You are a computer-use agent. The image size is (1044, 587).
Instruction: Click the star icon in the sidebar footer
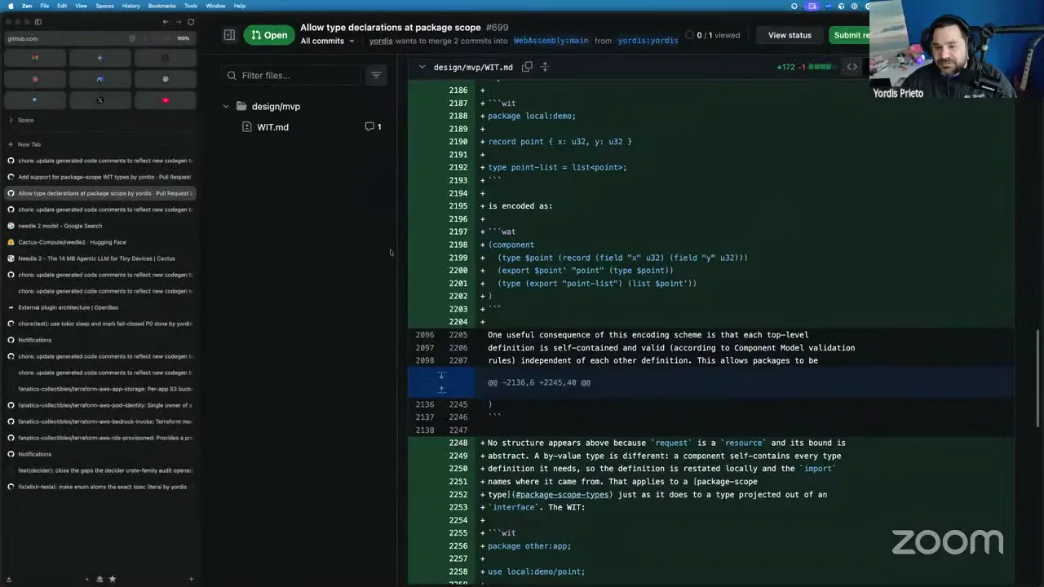(113, 579)
